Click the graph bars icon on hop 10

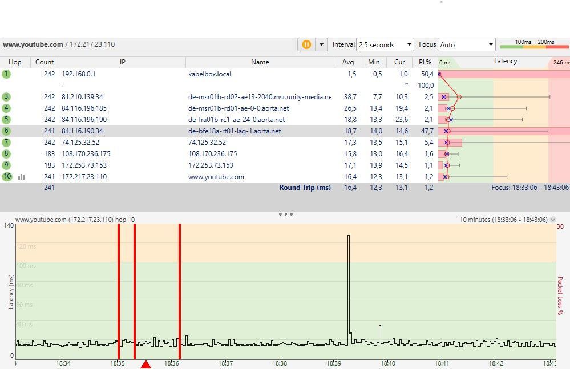[x=22, y=177]
